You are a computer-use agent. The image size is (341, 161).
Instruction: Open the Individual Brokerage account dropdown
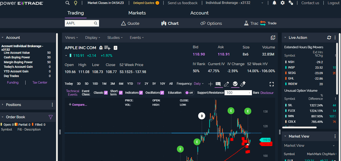(234, 3)
